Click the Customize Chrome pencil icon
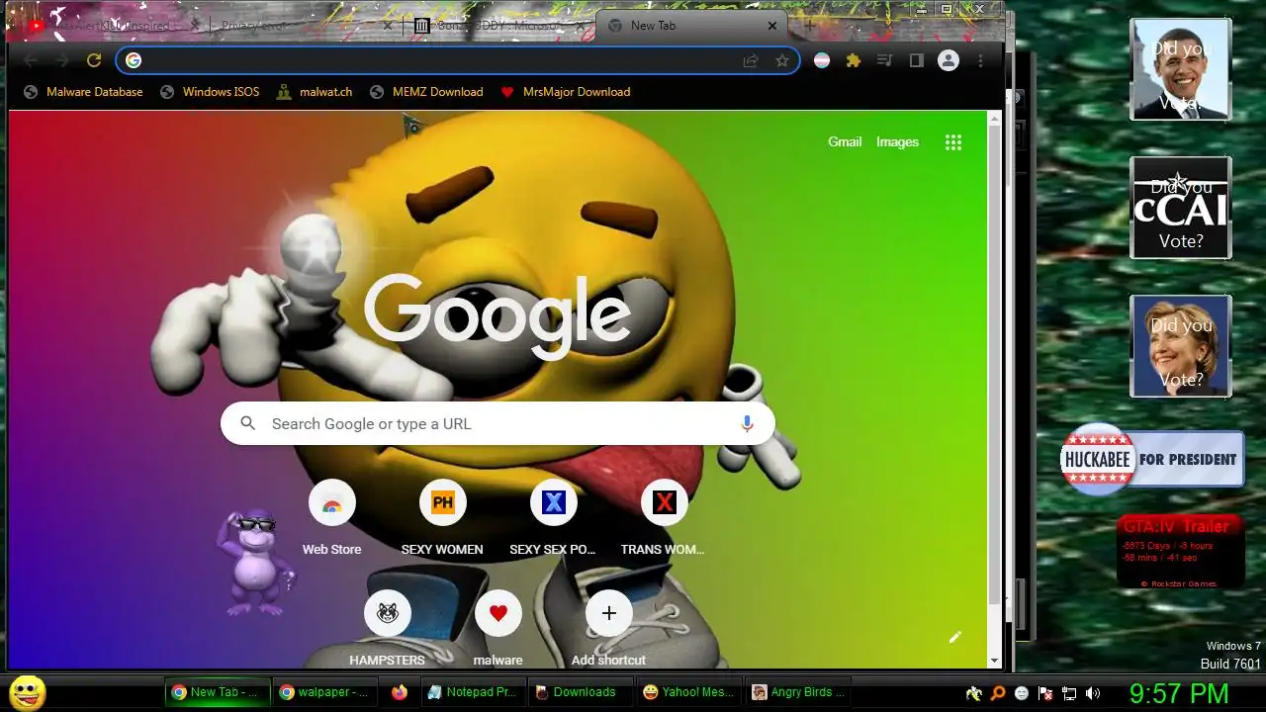The height and width of the screenshot is (712, 1266). [x=954, y=637]
